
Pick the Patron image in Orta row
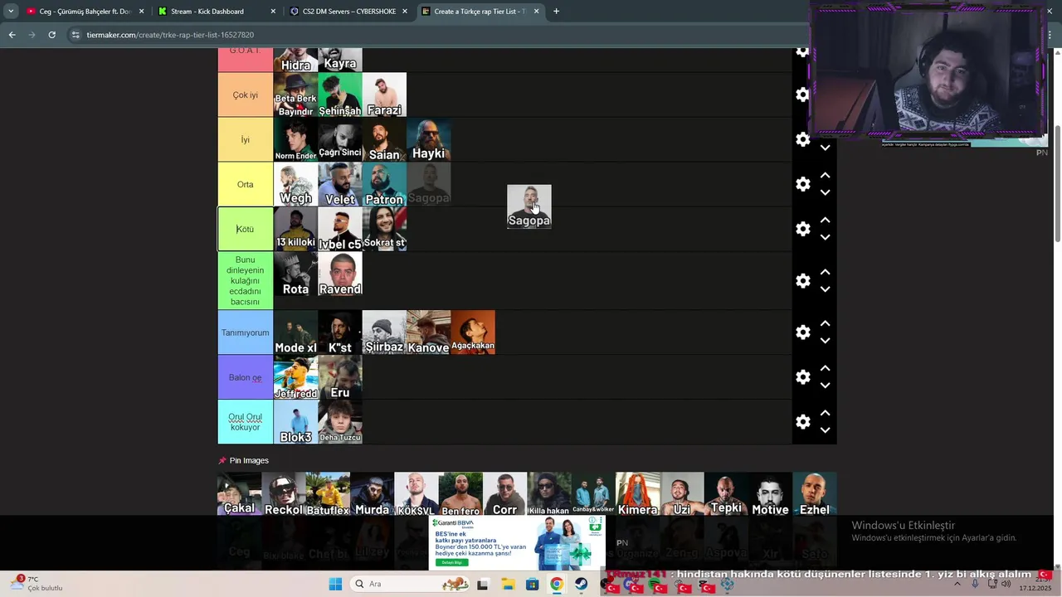tap(384, 184)
